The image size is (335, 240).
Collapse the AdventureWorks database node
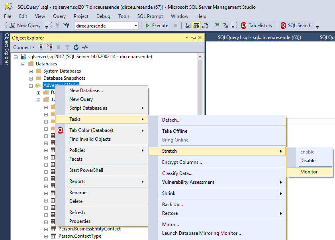click(31, 86)
